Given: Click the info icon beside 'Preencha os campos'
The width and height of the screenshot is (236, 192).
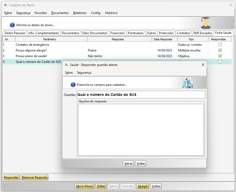Looking at the screenshot, I should (x=73, y=85).
